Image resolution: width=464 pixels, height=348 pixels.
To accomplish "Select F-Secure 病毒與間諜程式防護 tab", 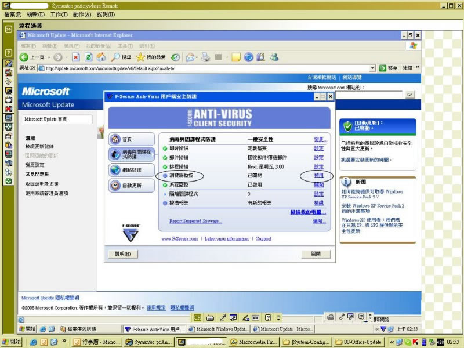I will tap(132, 154).
